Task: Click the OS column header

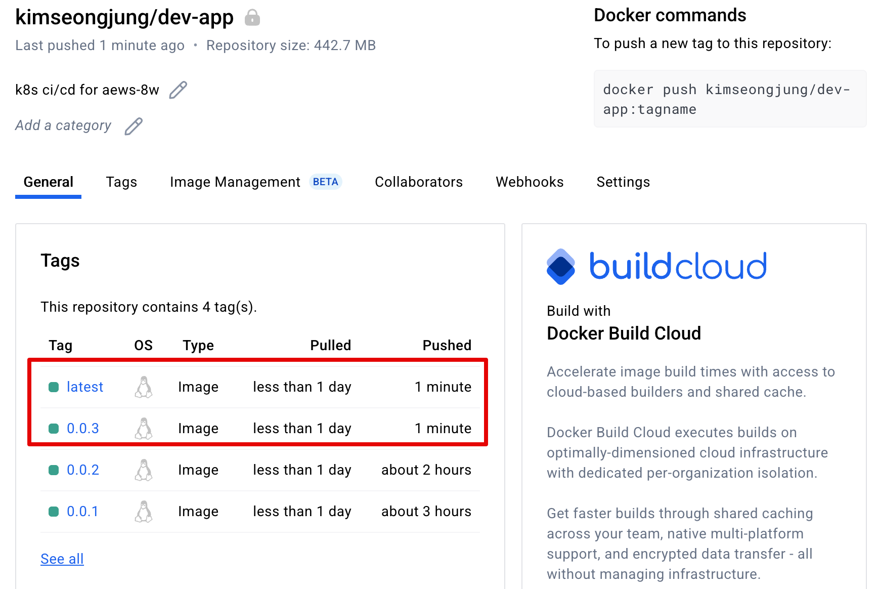Action: click(144, 346)
